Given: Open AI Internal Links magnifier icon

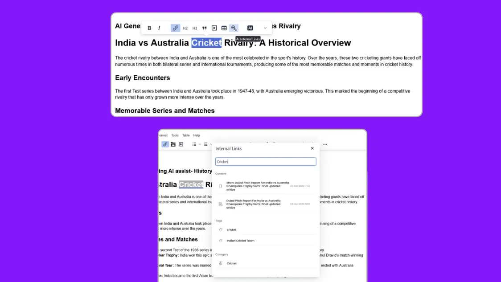Looking at the screenshot, I should point(234,28).
